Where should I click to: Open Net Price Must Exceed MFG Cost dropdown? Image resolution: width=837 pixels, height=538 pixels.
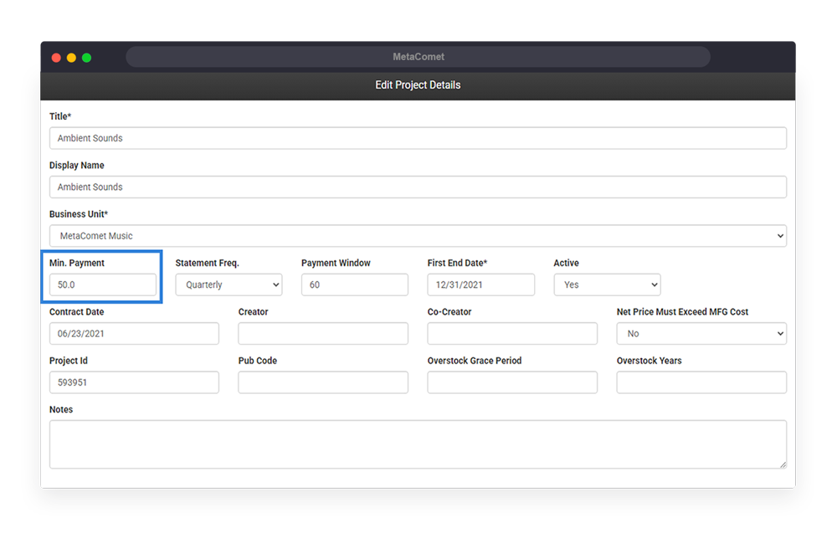(701, 334)
